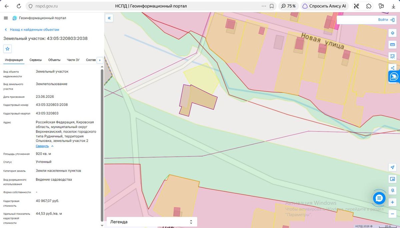
Task: Toggle the overview mini-map button
Action: [x=392, y=179]
